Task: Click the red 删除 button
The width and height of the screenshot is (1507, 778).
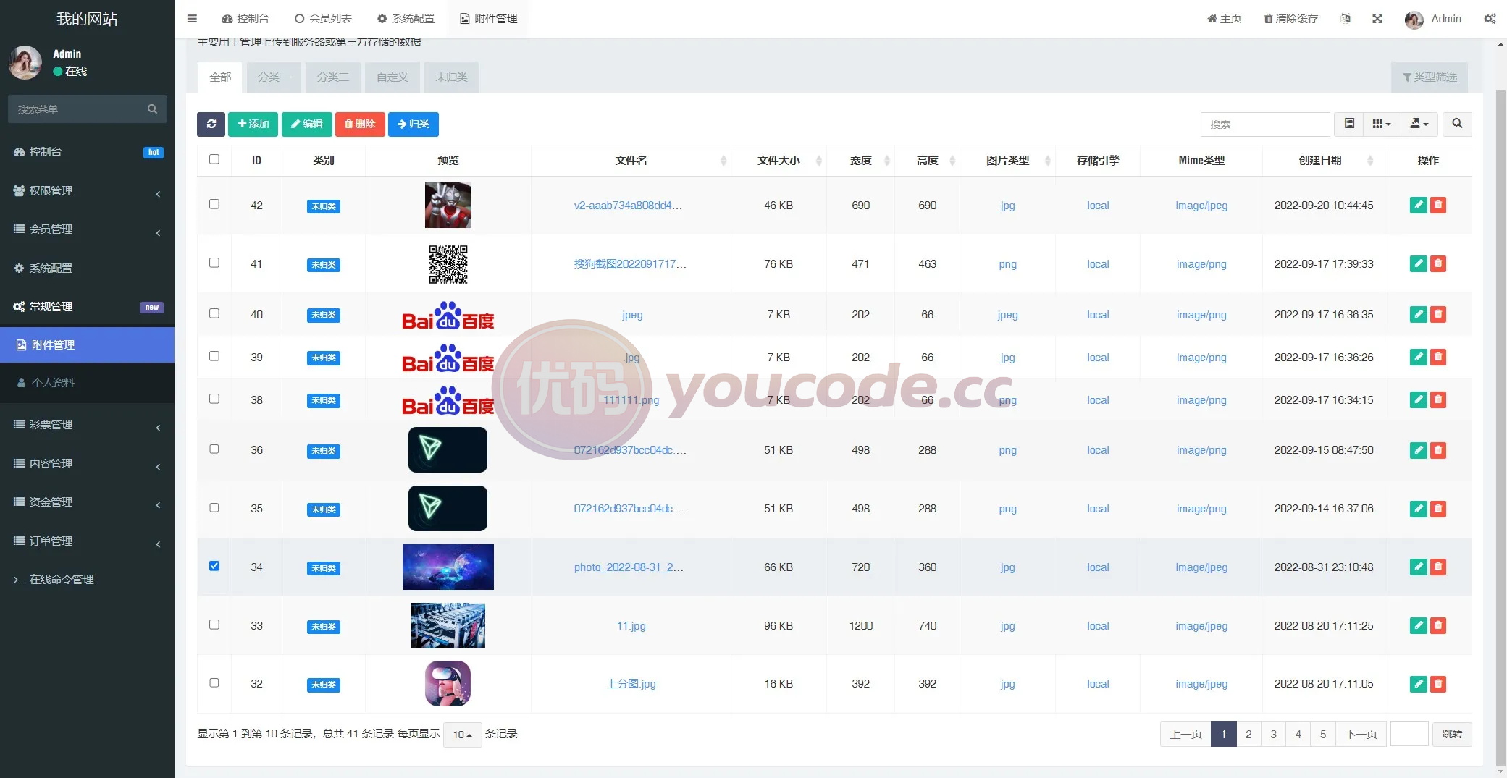Action: 360,124
